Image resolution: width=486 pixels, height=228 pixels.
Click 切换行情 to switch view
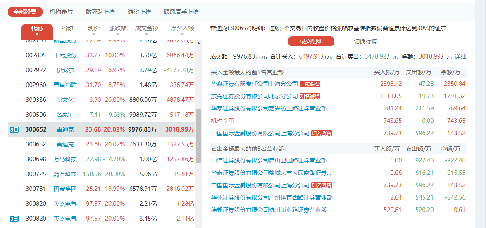365,41
